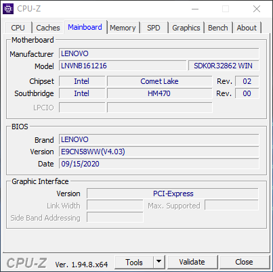
Task: Show the About tab
Action: (x=247, y=28)
